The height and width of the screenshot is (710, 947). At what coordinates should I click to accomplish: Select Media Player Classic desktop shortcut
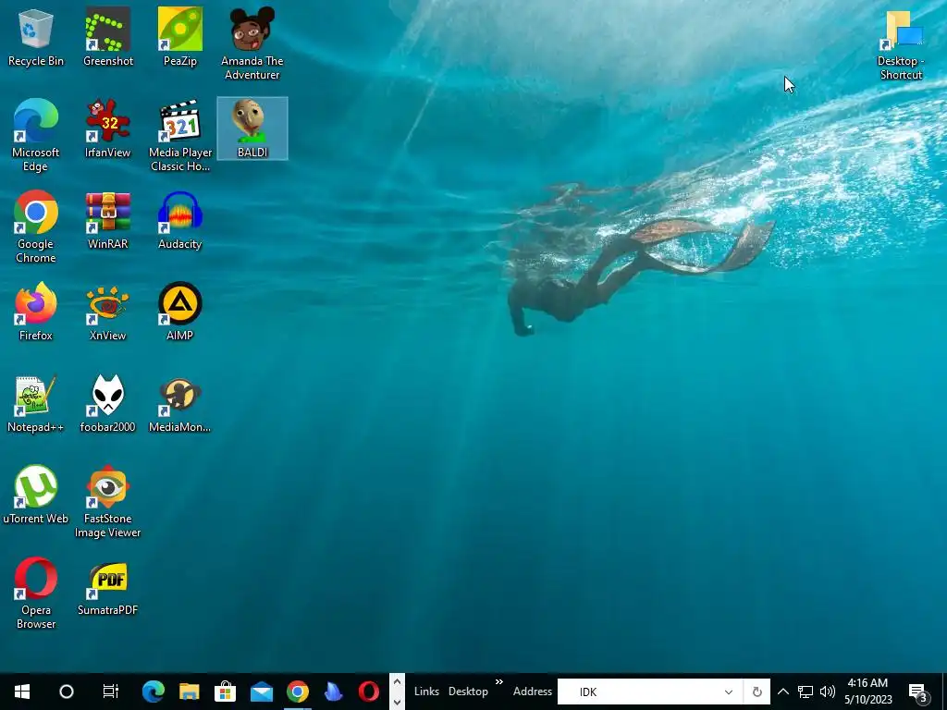click(x=180, y=135)
